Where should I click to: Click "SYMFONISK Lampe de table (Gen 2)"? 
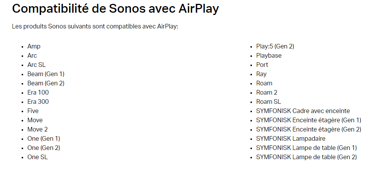point(306,157)
